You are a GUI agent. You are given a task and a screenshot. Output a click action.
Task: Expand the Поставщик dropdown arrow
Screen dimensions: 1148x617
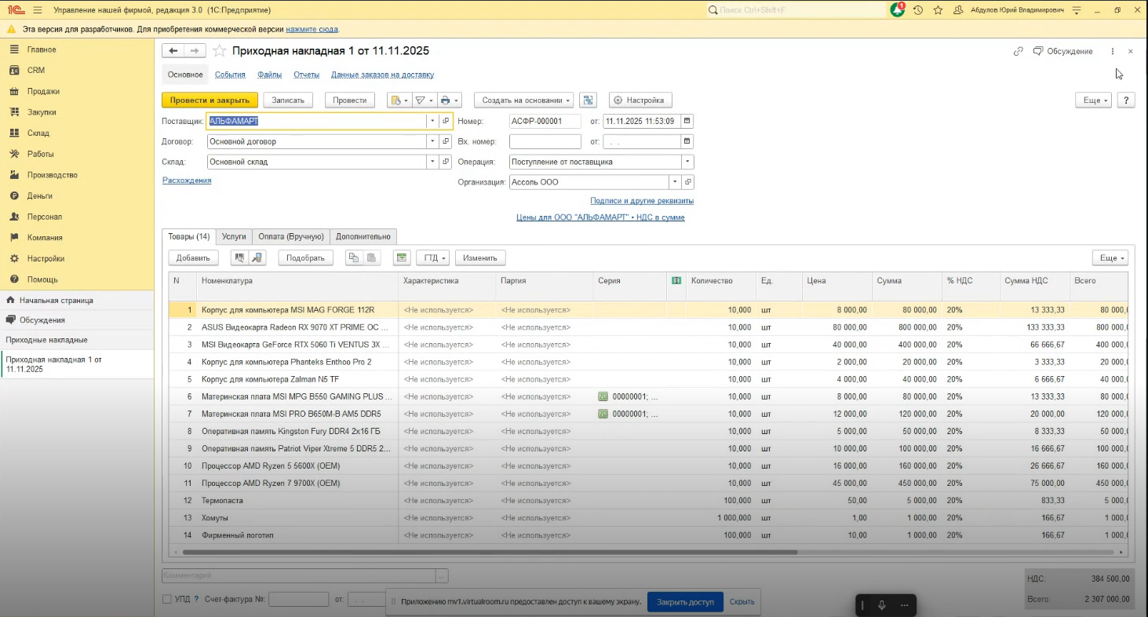[x=432, y=121]
